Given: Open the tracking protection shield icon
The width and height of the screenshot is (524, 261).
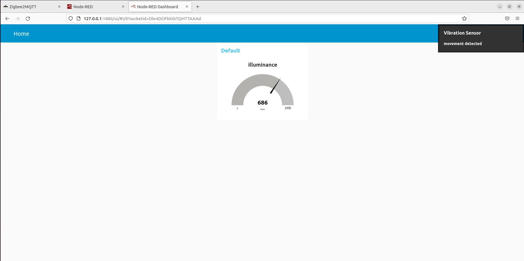Looking at the screenshot, I should tap(71, 19).
